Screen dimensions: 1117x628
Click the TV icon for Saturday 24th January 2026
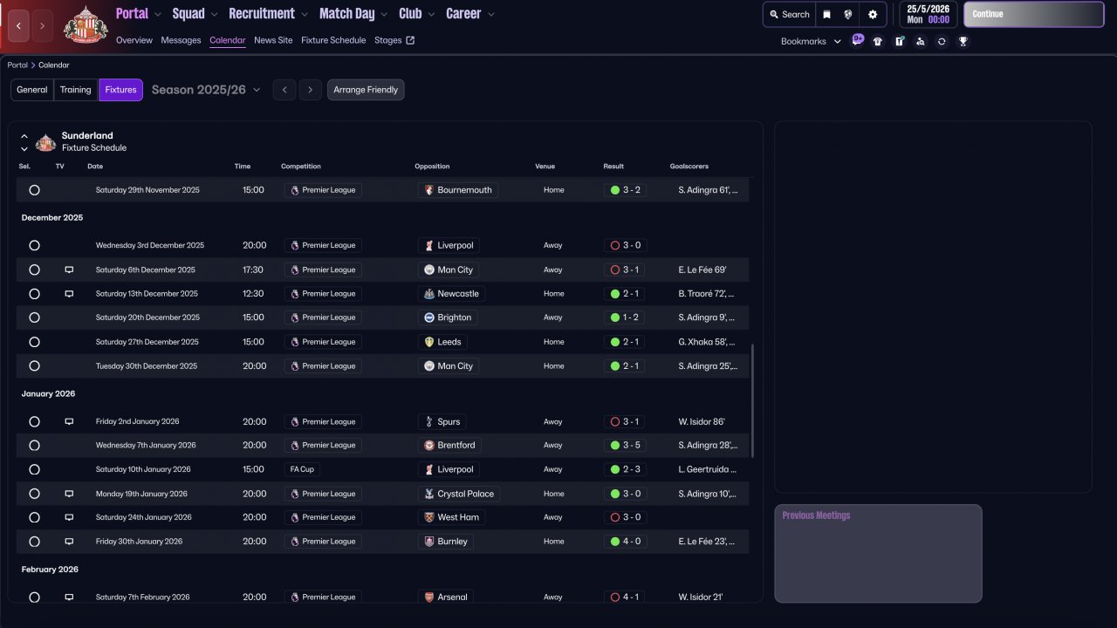tap(69, 517)
